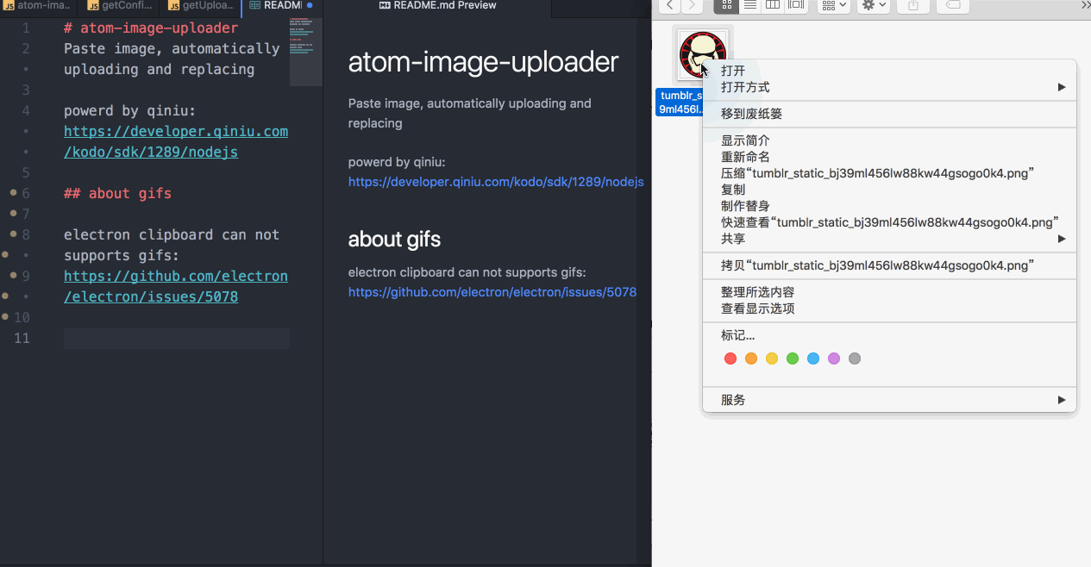Click the editor minimap
The width and height of the screenshot is (1091, 567).
click(305, 52)
